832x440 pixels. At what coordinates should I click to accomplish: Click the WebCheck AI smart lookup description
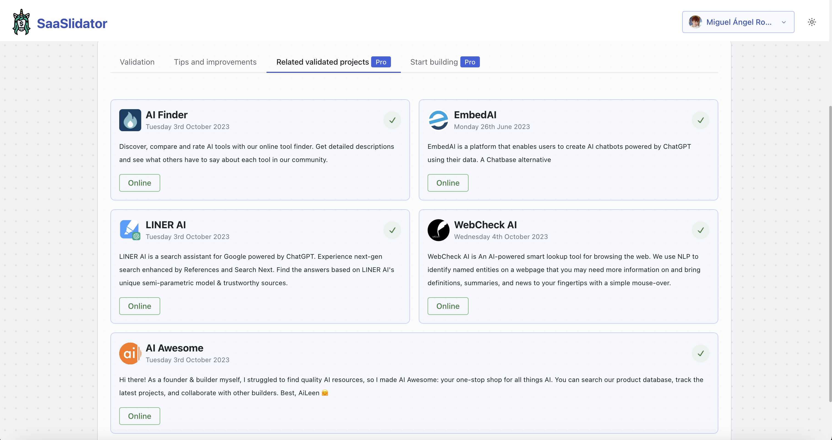[564, 269]
